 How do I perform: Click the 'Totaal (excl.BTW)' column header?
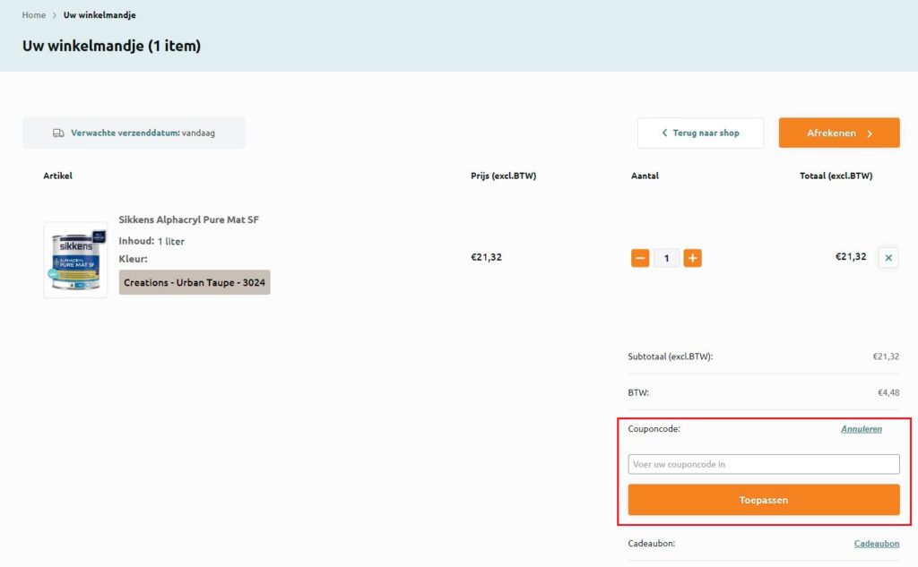click(836, 176)
